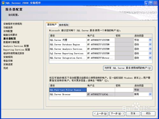The image size is (159, 119).
Task: Click the 取消 cancel button
Action: pos(133,114)
